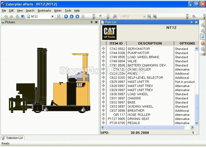Close the Parts List panel
This screenshot has width=206, height=148.
(x=196, y=22)
